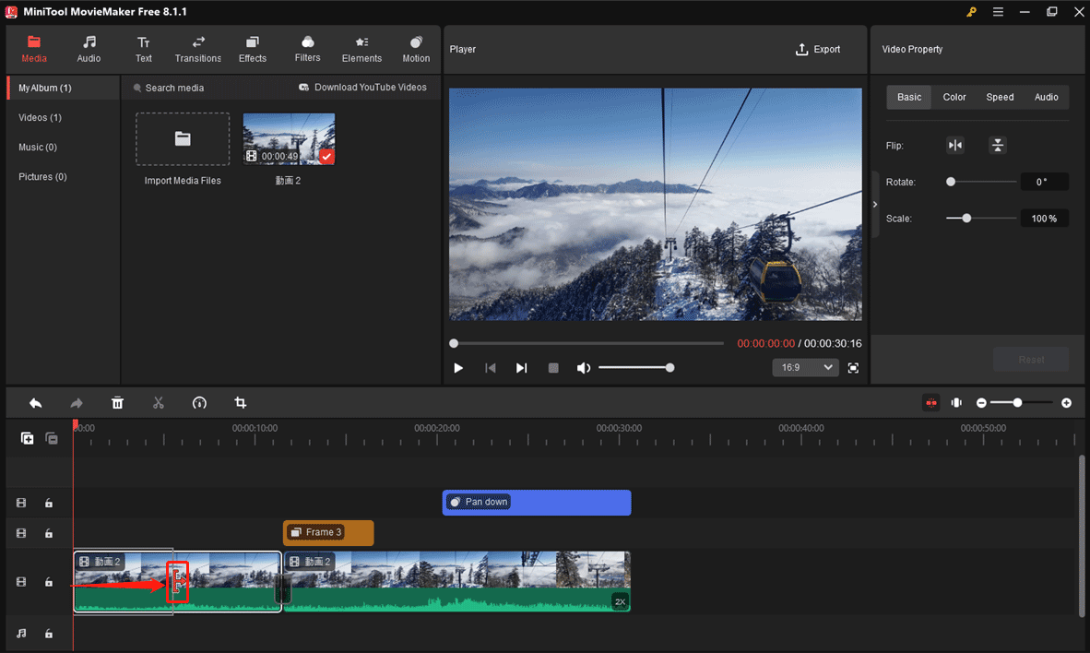Select the second 動画 2 clip with 2X badge

click(x=456, y=581)
